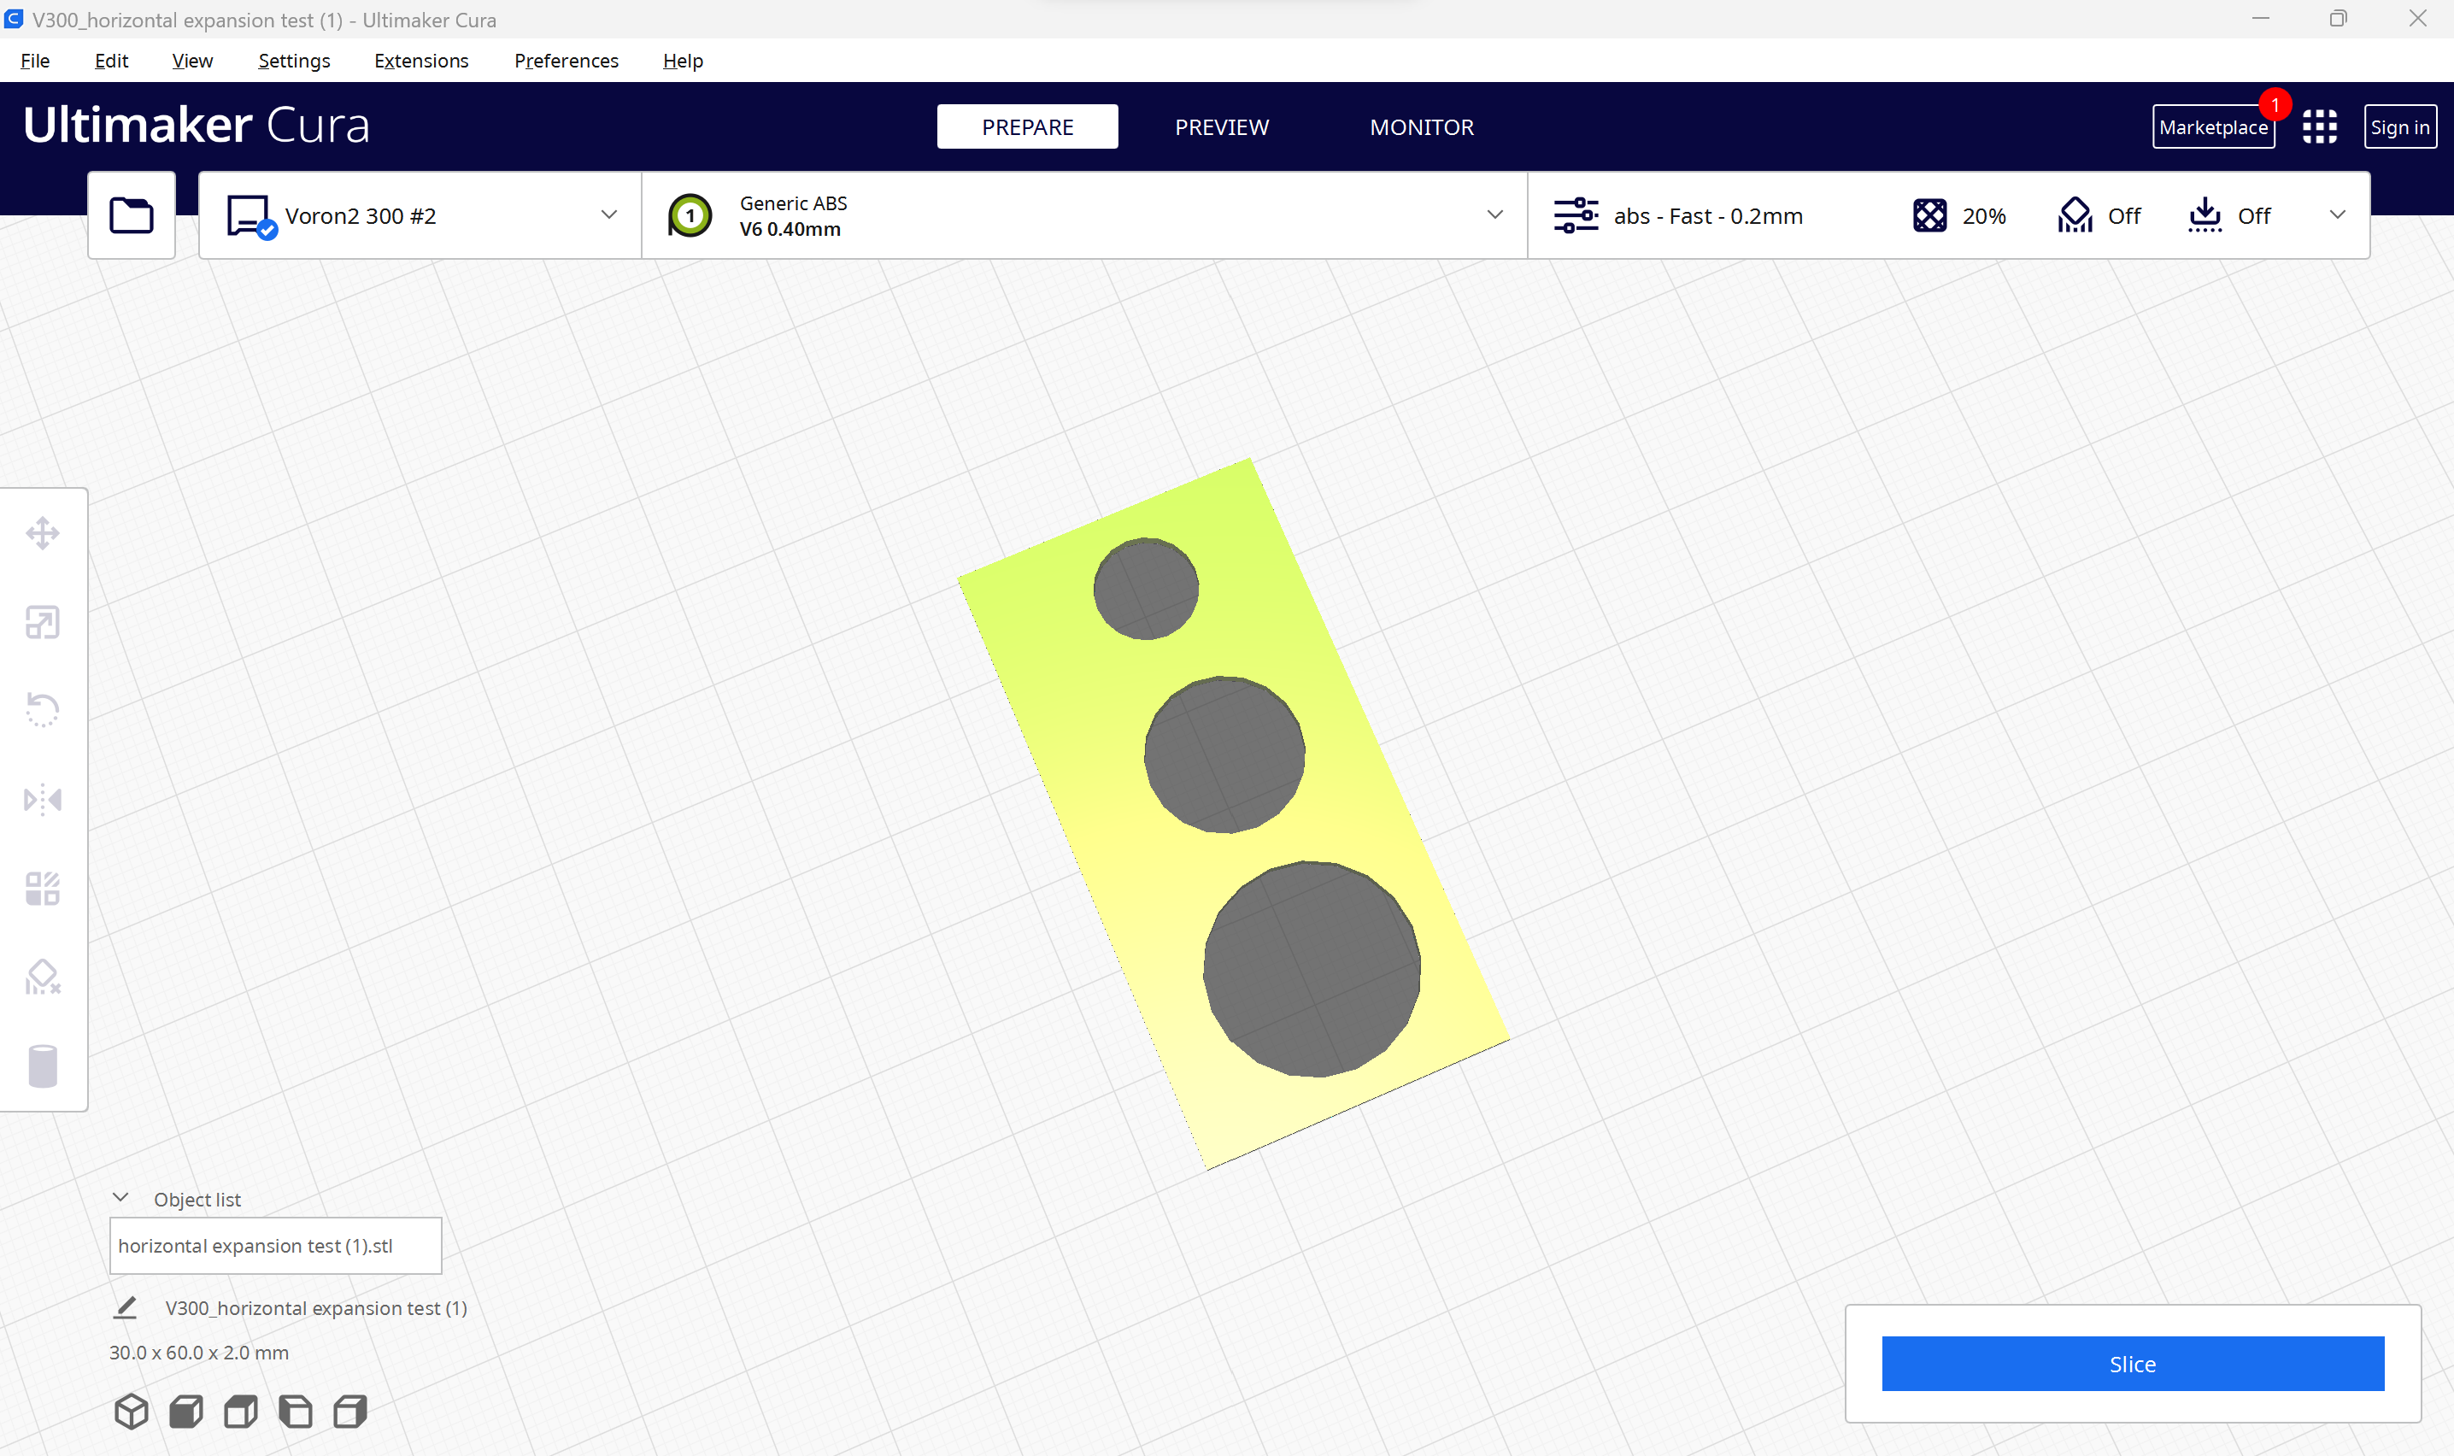Click the Cura logo in title bar
The height and width of the screenshot is (1456, 2454).
[x=14, y=19]
